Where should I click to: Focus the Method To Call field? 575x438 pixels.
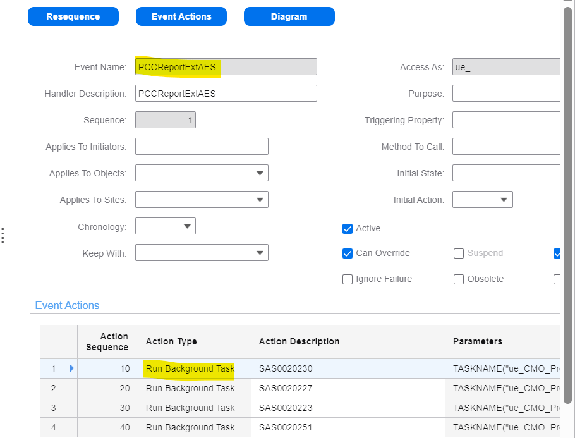[x=506, y=147]
